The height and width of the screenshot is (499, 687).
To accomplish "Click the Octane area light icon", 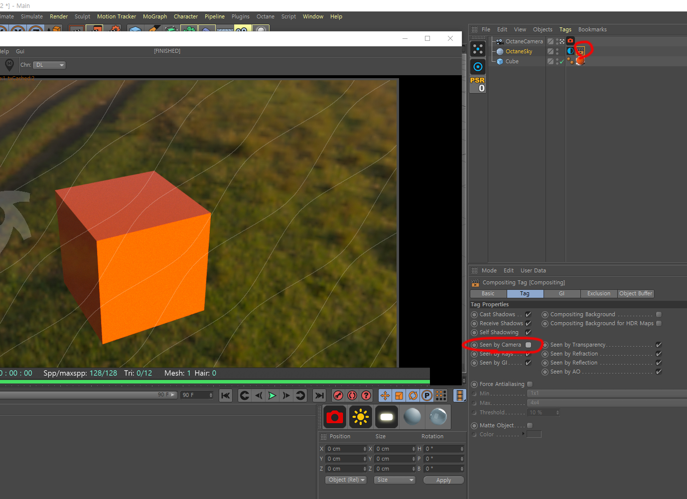I will 386,417.
